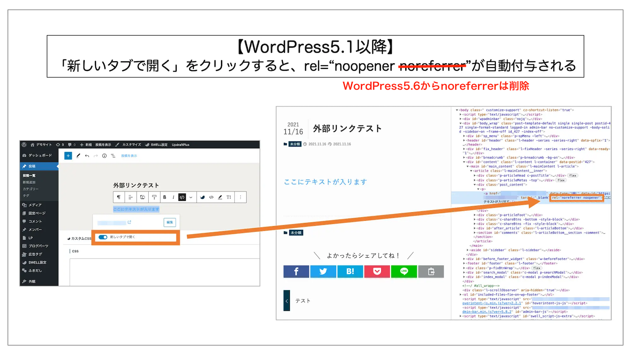Save the post to Pocket
Image resolution: width=631 pixels, height=355 pixels.
point(377,271)
